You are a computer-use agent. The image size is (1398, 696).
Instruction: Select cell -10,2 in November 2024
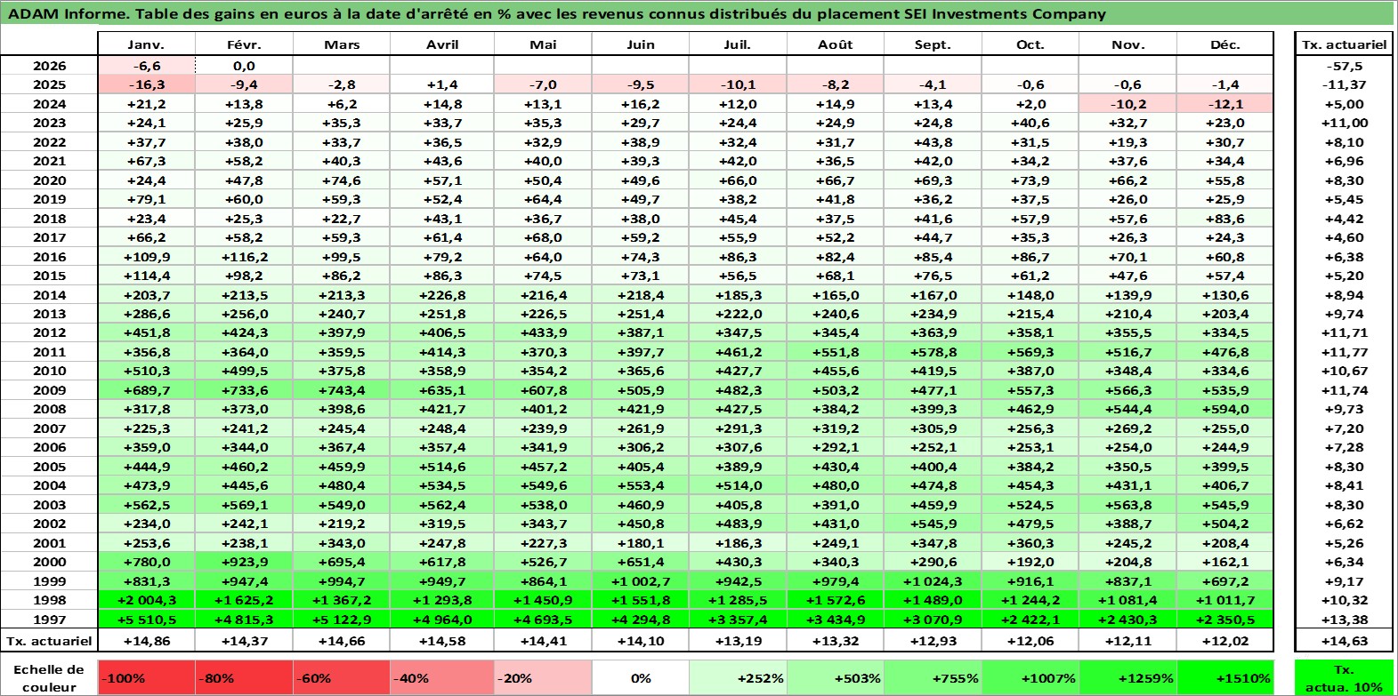coord(1127,104)
